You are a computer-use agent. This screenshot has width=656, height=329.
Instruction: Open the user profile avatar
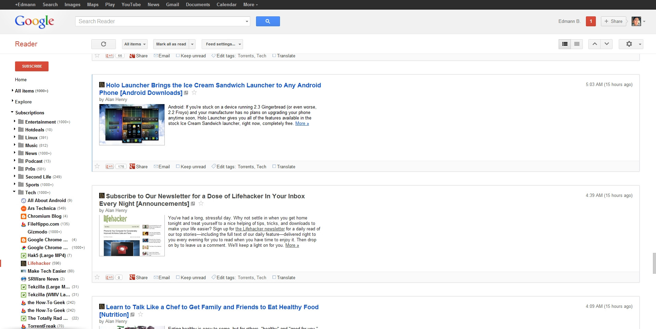[x=636, y=21]
